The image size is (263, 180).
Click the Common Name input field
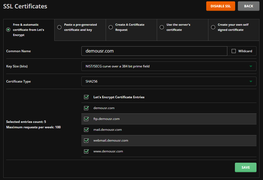(154, 51)
